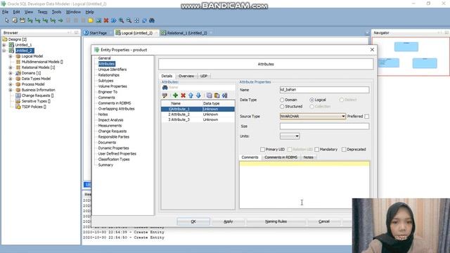Image resolution: width=450 pixels, height=253 pixels.
Task: Collapse the Untitled_2 design node
Action: pos(4,51)
